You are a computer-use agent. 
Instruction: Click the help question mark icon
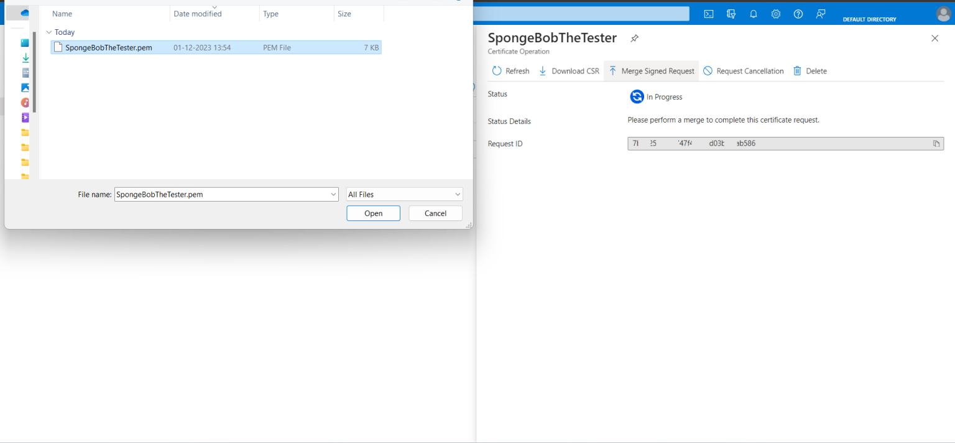click(798, 14)
